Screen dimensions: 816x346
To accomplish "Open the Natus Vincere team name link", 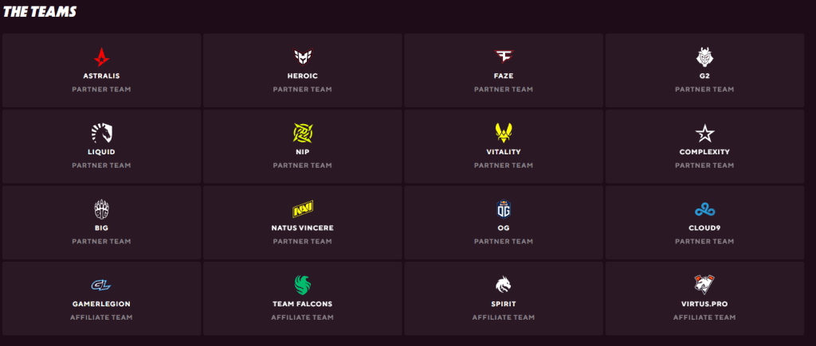I will point(303,228).
